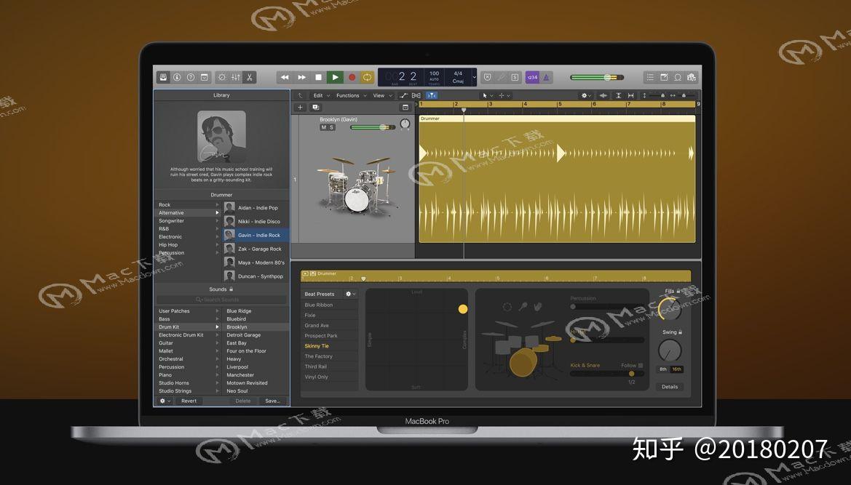The height and width of the screenshot is (485, 851).
Task: Click the Save... button in Library
Action: (x=272, y=401)
